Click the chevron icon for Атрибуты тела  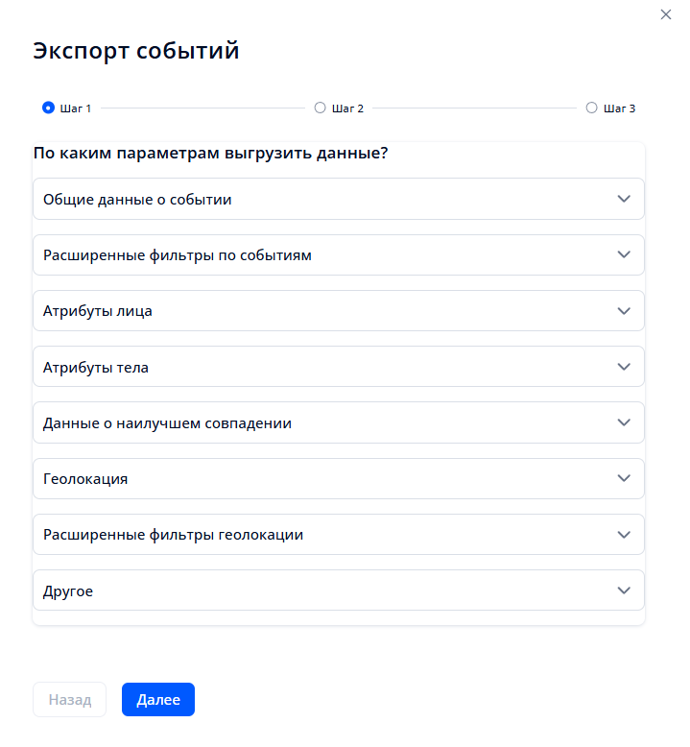click(624, 367)
